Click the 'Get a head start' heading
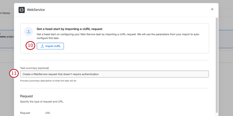 click(70, 28)
